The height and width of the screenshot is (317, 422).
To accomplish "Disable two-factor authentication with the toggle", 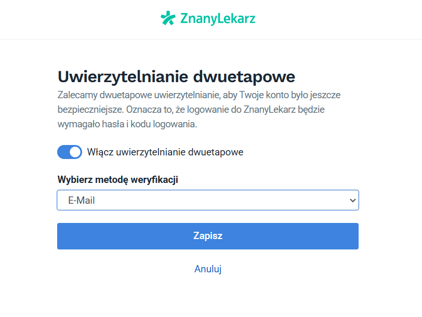I will pyautogui.click(x=70, y=152).
